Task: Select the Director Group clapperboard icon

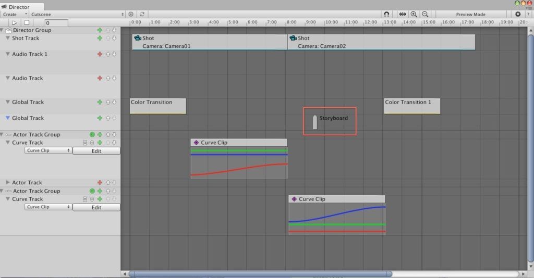Action: click(x=8, y=30)
